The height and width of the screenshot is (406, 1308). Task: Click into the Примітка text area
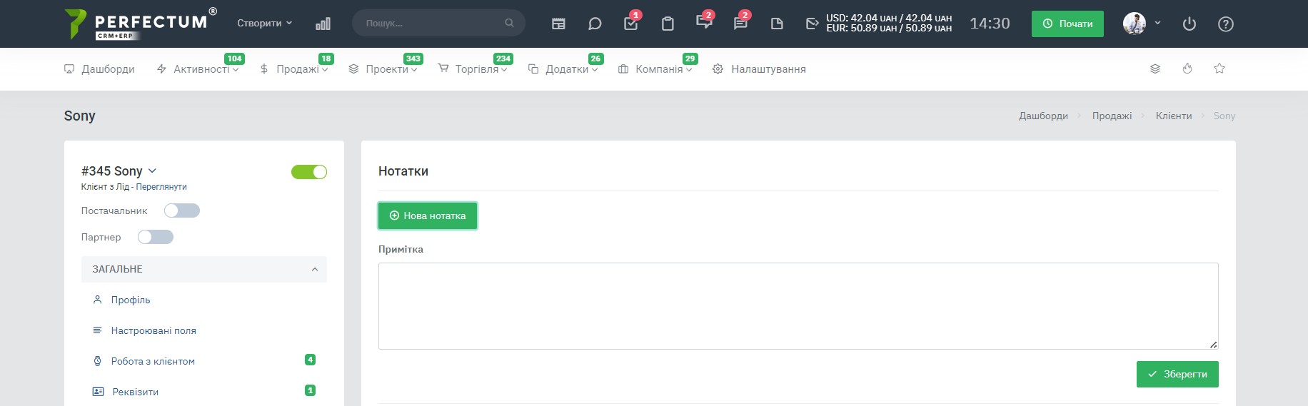[798, 306]
